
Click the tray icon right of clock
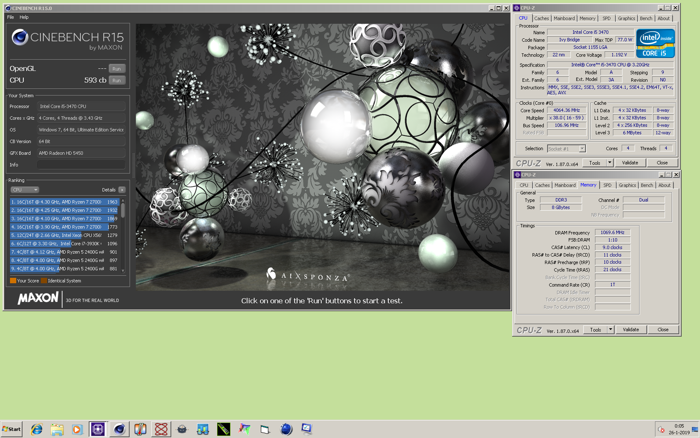[695, 429]
